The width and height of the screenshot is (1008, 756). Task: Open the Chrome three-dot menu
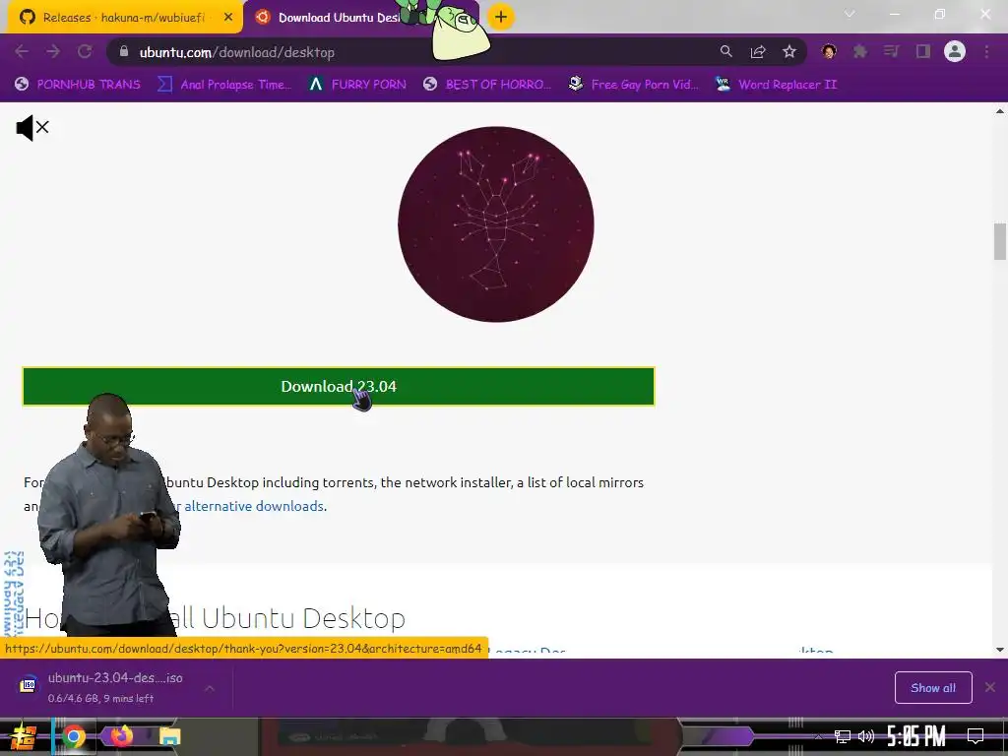click(986, 51)
